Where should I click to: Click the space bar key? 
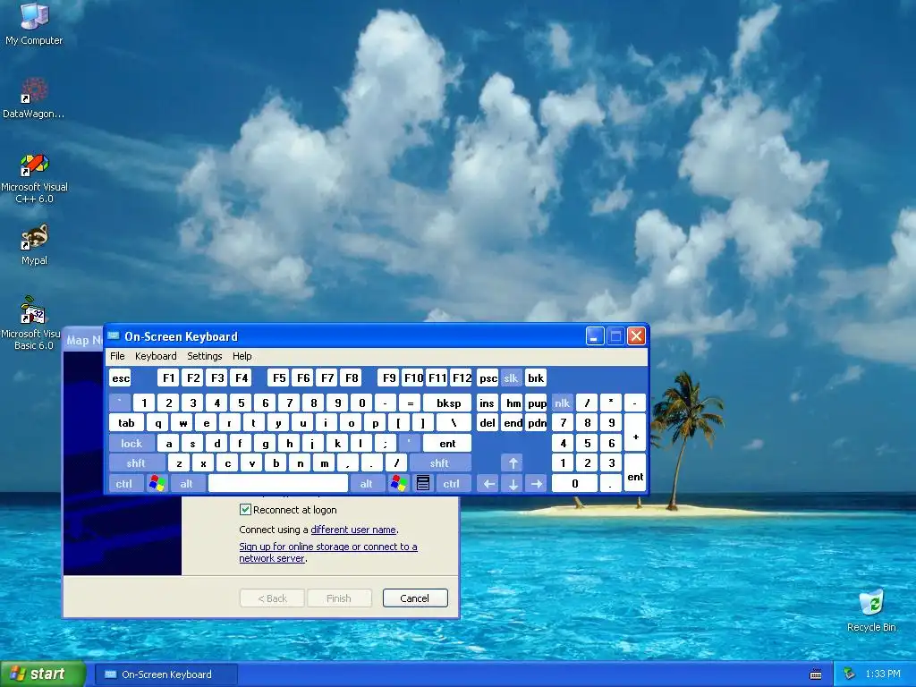278,483
